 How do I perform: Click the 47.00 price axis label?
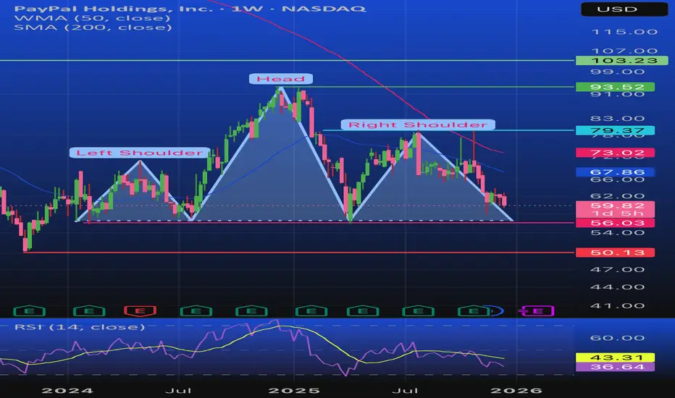pos(617,270)
